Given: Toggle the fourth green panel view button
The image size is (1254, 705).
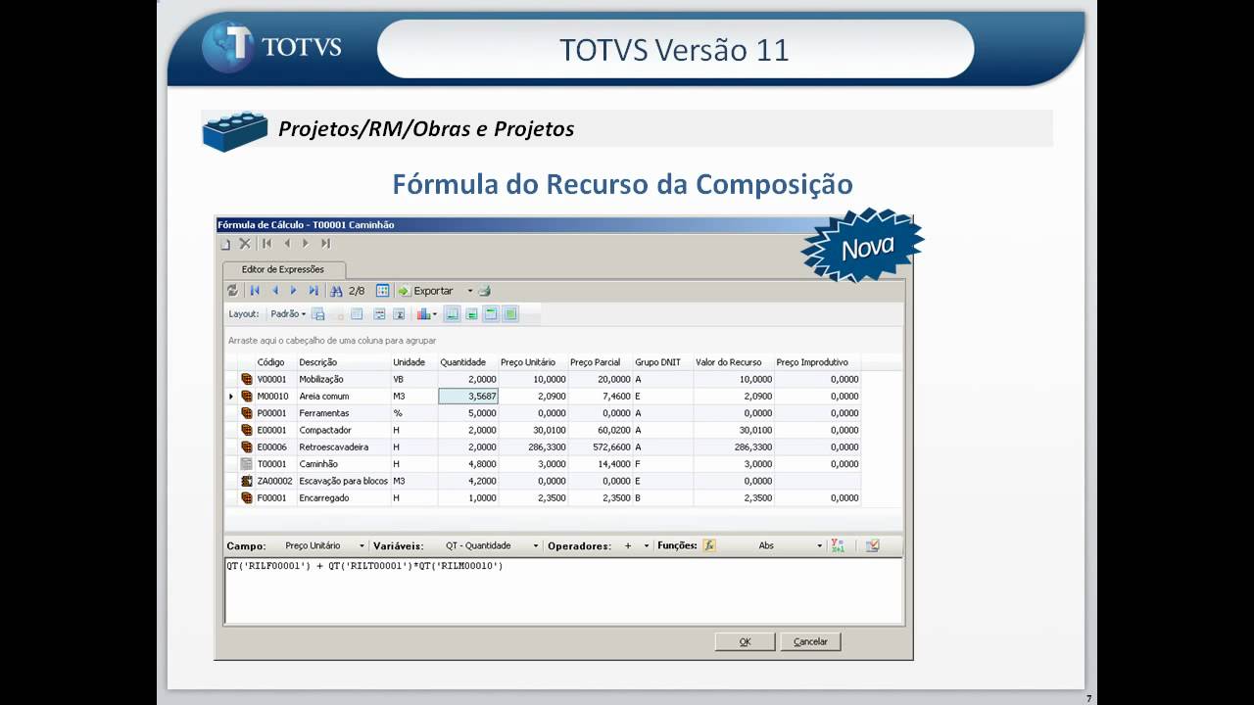Looking at the screenshot, I should click(510, 314).
